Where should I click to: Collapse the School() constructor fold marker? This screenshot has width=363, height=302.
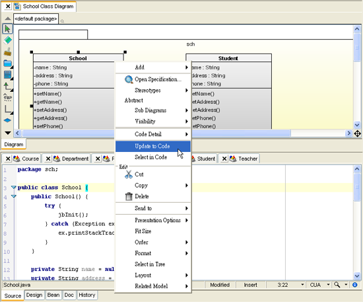13,196
